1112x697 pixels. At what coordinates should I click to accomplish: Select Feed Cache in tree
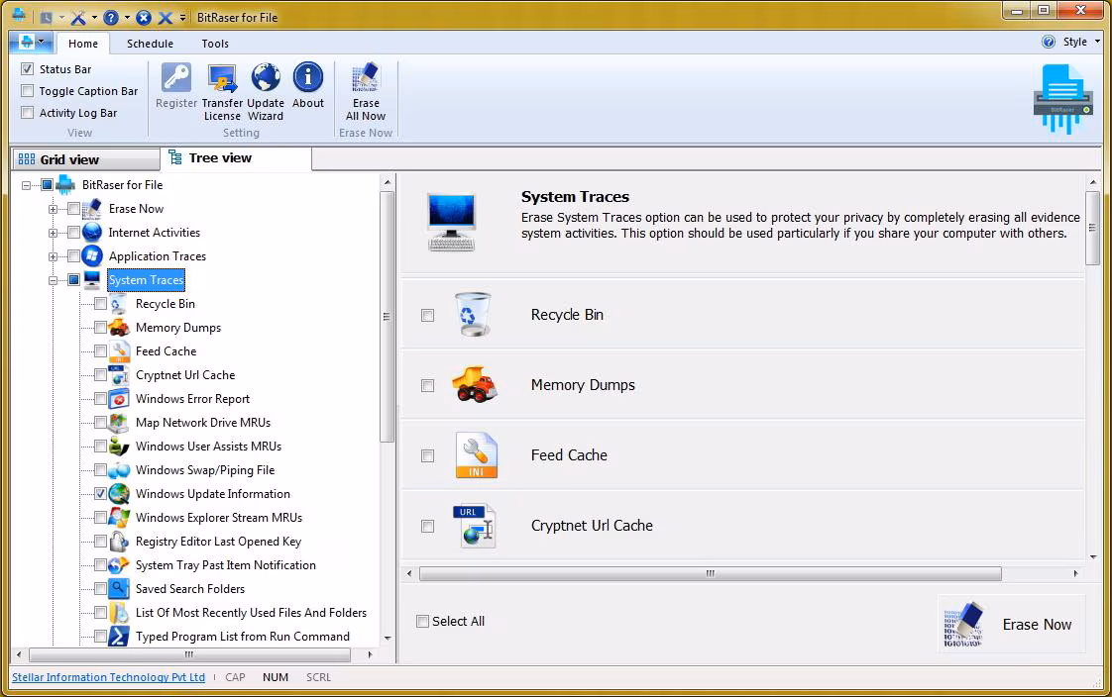(166, 351)
